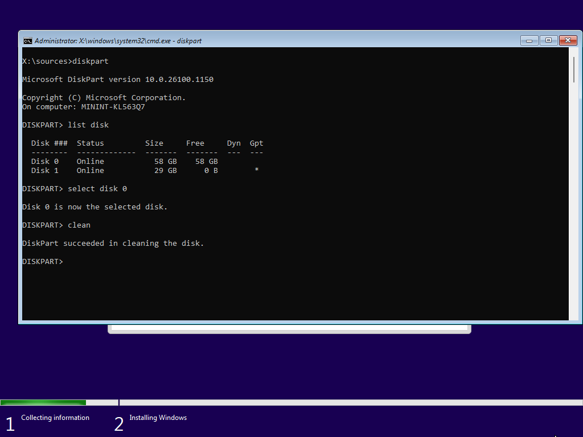The height and width of the screenshot is (437, 583).
Task: Click the 'Collecting information' step label
Action: pyautogui.click(x=55, y=418)
